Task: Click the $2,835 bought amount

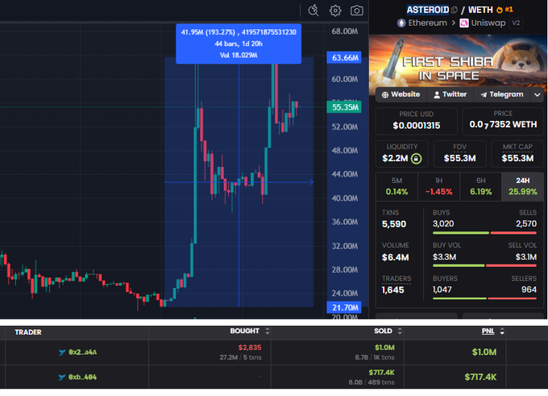Action: pyautogui.click(x=250, y=348)
